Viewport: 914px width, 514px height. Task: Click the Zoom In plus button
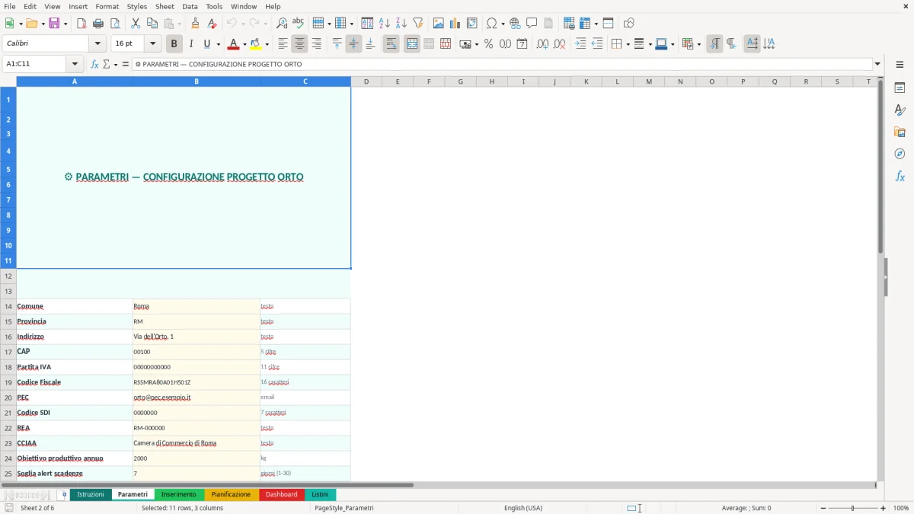coord(883,508)
